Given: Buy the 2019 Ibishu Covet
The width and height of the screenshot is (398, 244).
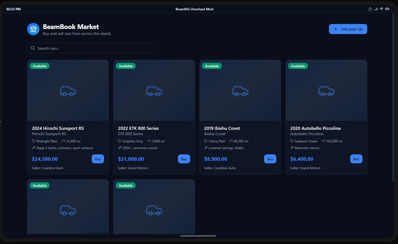Looking at the screenshot, I should click(270, 159).
